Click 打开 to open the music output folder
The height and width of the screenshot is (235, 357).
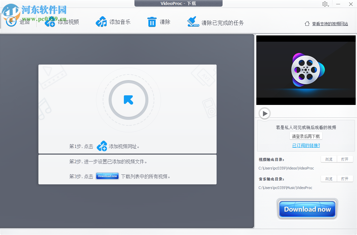(x=345, y=178)
